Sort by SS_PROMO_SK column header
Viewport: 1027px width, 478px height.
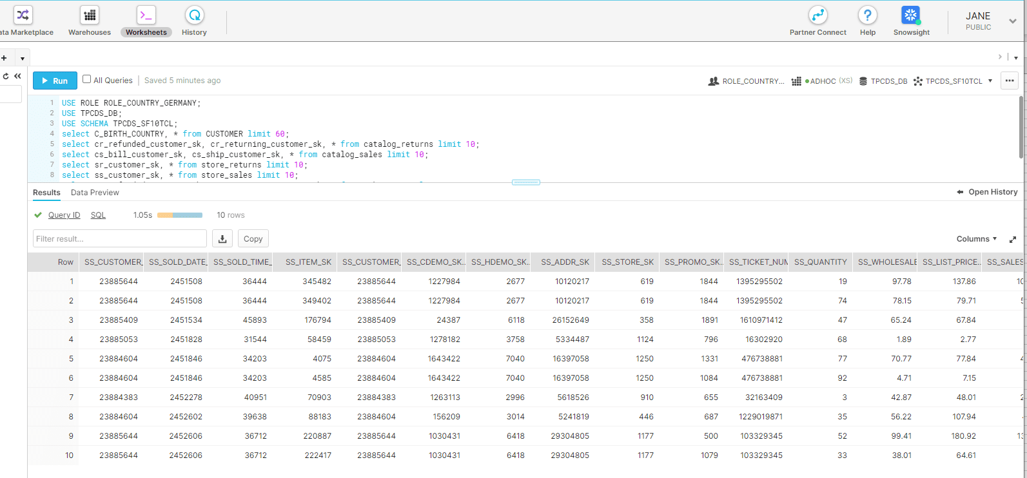click(x=691, y=262)
